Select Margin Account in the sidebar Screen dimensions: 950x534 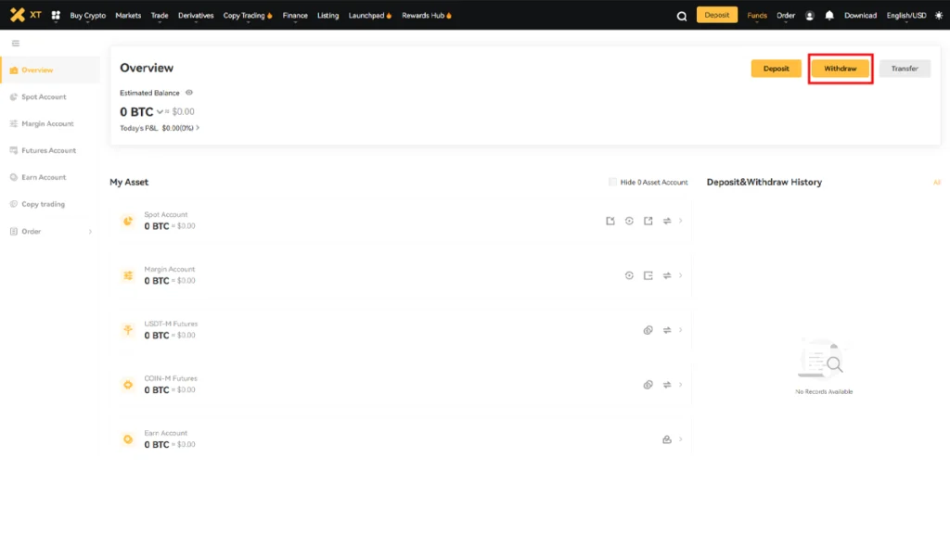coord(50,123)
